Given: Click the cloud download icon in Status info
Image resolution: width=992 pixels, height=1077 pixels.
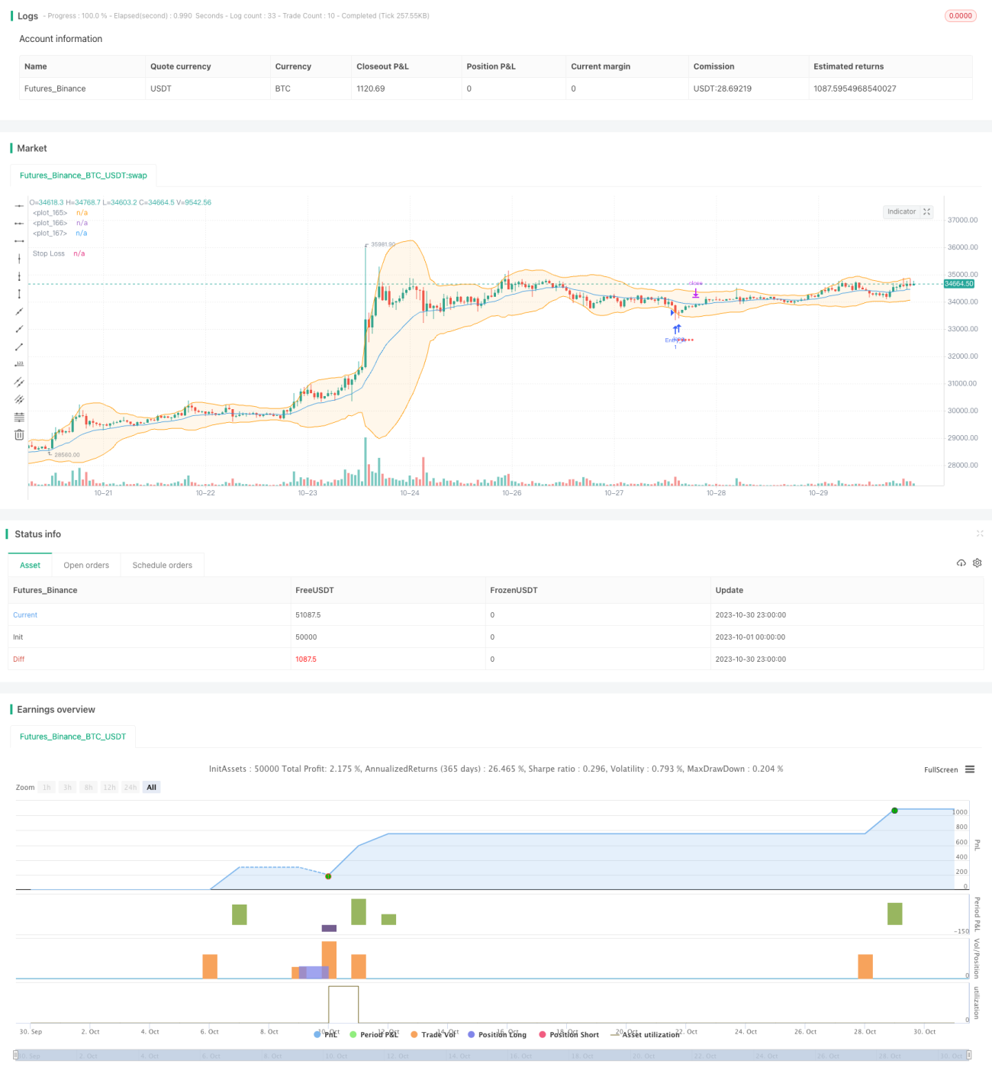Looking at the screenshot, I should click(x=961, y=563).
